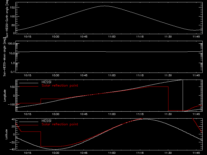Click the -20 tick on Latitude axis
Screen dimensions: 207x155
(12, 142)
